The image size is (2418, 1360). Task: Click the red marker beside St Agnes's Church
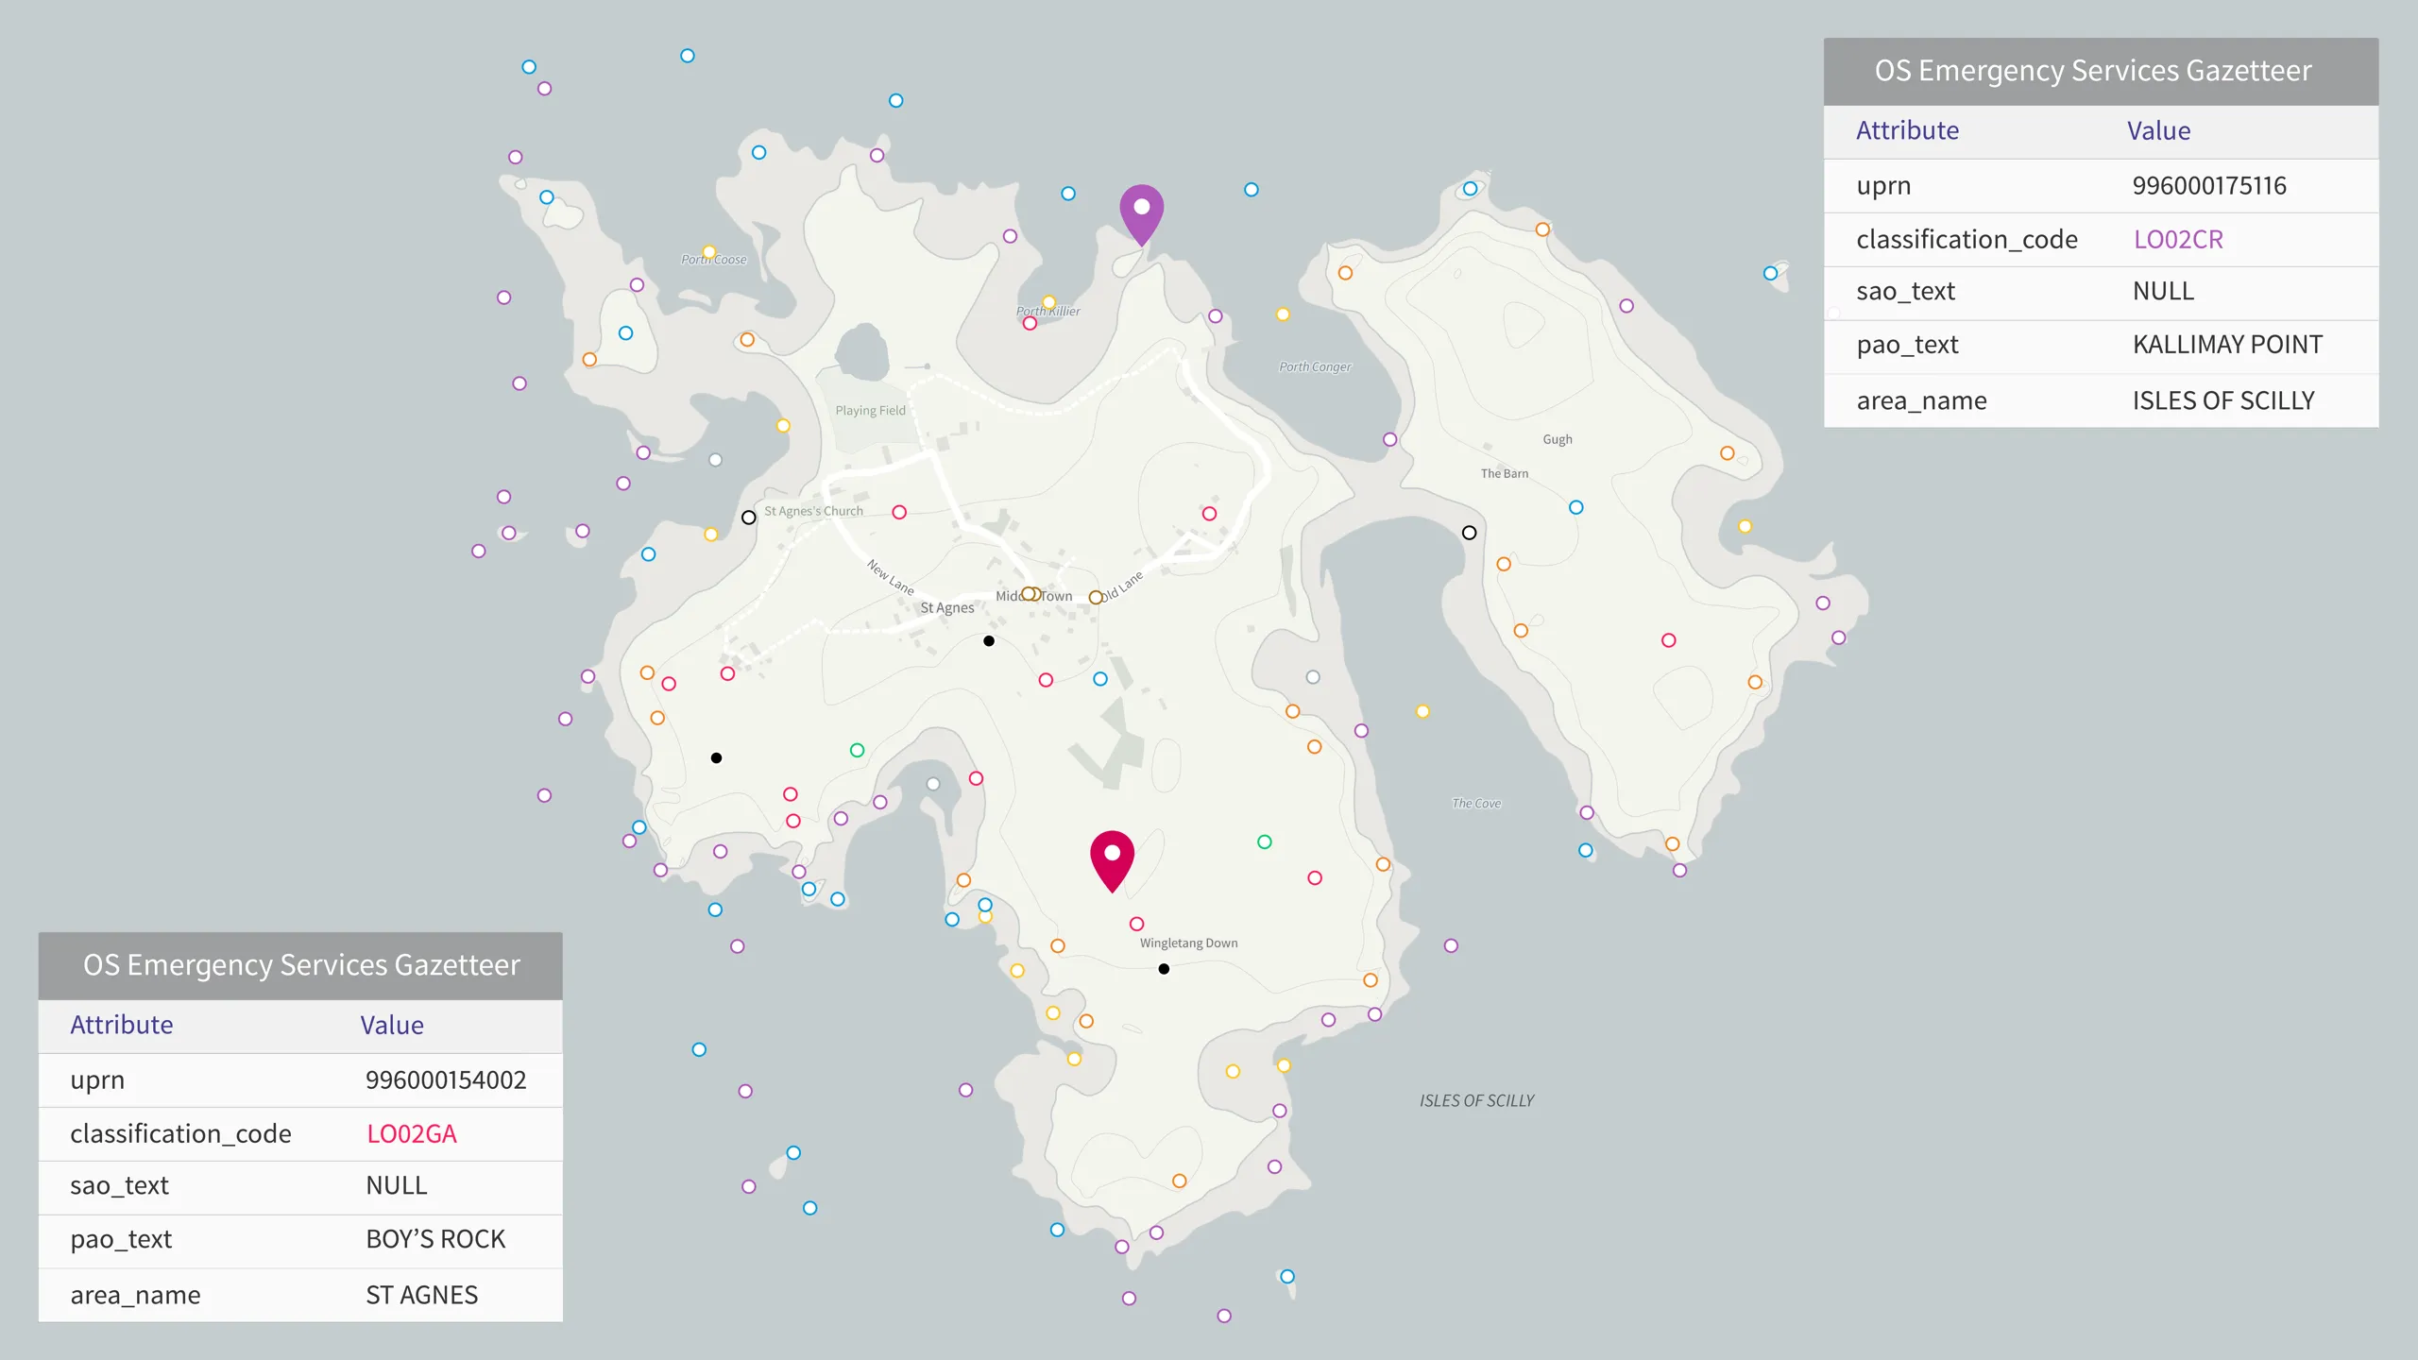(899, 513)
